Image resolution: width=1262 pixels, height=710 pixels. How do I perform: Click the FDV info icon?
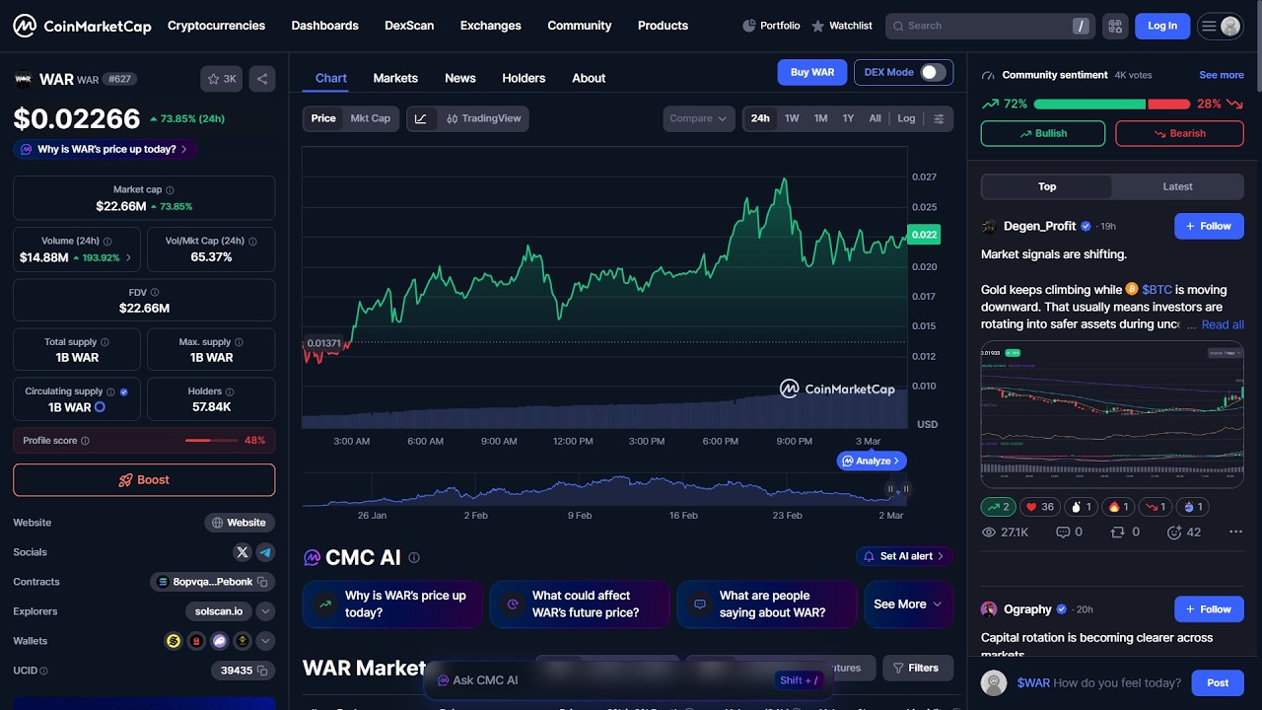[x=155, y=293]
